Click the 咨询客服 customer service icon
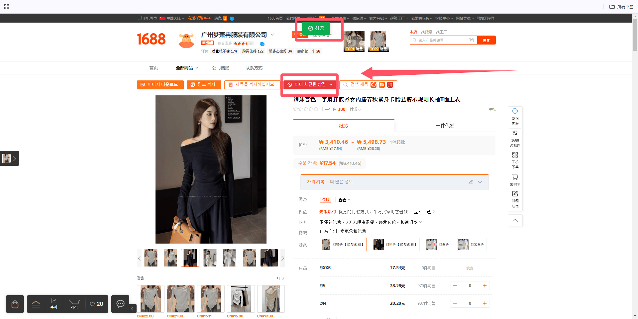 515,117
